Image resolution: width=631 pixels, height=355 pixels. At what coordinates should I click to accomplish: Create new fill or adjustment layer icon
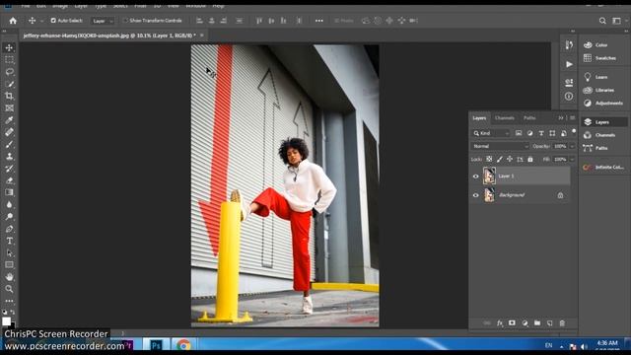click(x=525, y=322)
